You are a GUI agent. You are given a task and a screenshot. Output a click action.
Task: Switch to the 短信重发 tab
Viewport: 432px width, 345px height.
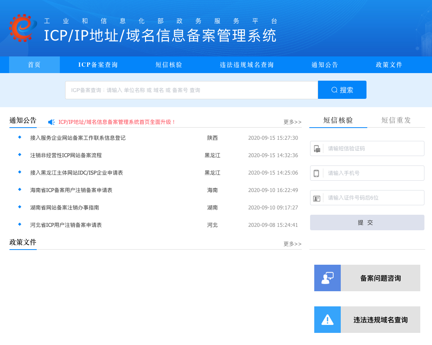tap(396, 120)
